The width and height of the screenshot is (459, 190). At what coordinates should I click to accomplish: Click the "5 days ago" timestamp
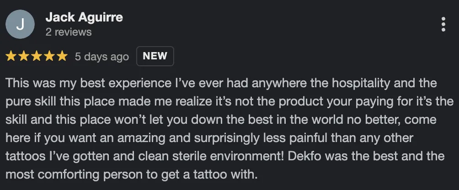(x=101, y=57)
